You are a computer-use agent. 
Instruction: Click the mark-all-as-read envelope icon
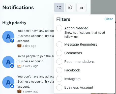[70, 7]
